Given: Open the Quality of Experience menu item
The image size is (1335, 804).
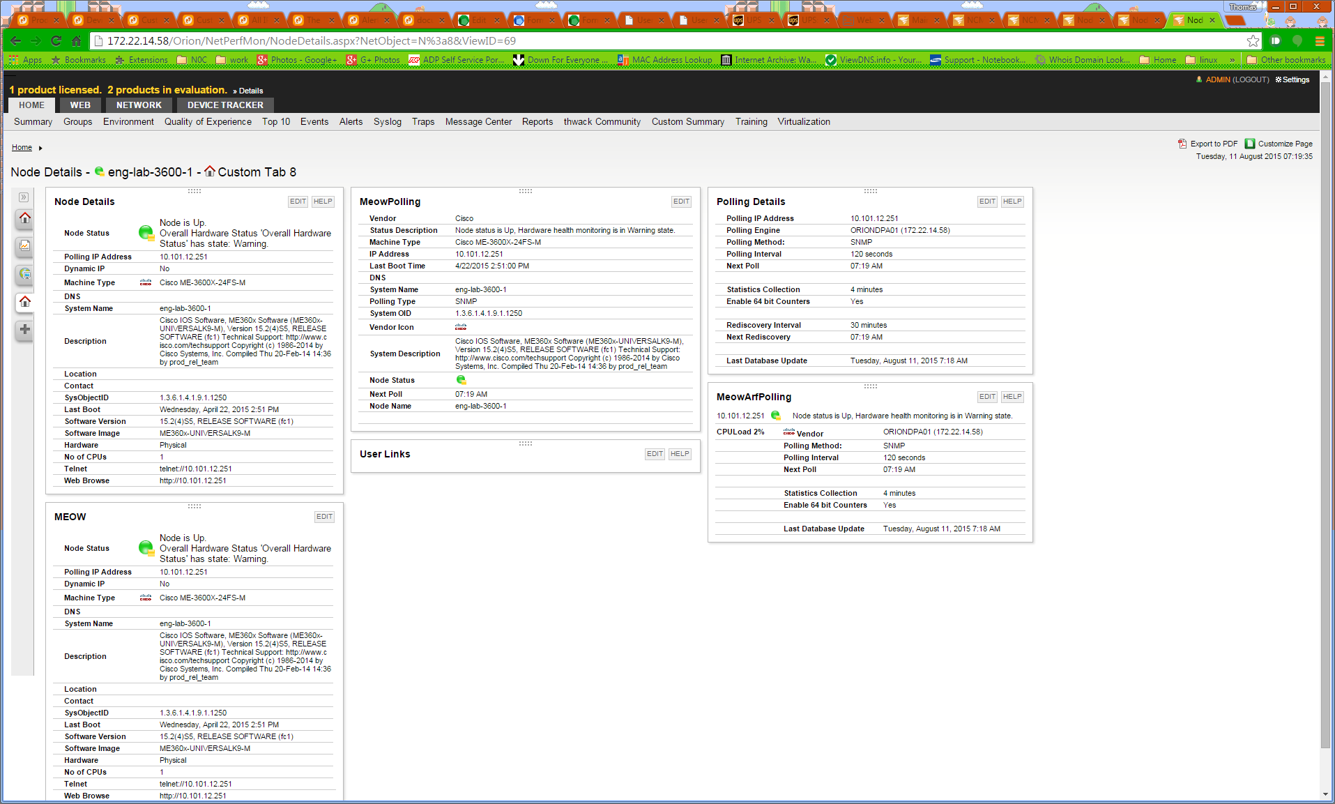Looking at the screenshot, I should (208, 122).
